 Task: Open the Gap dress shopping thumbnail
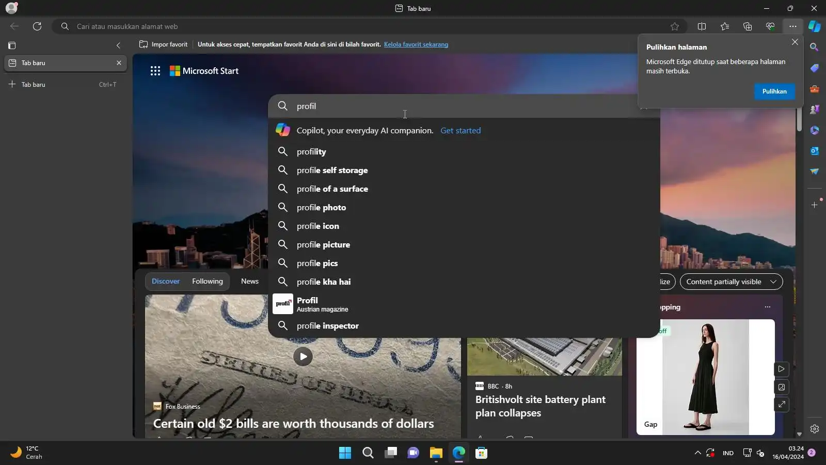[706, 377]
